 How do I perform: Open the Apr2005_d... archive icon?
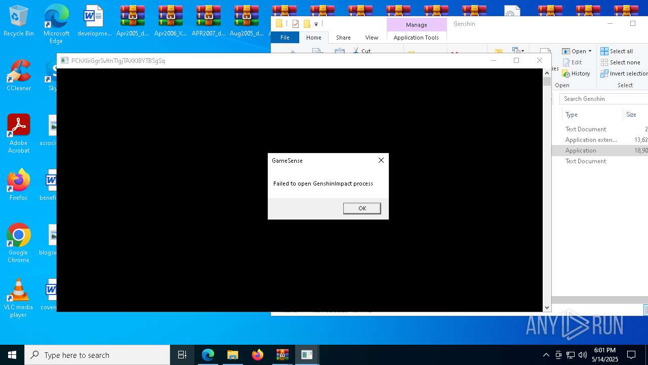click(x=133, y=21)
